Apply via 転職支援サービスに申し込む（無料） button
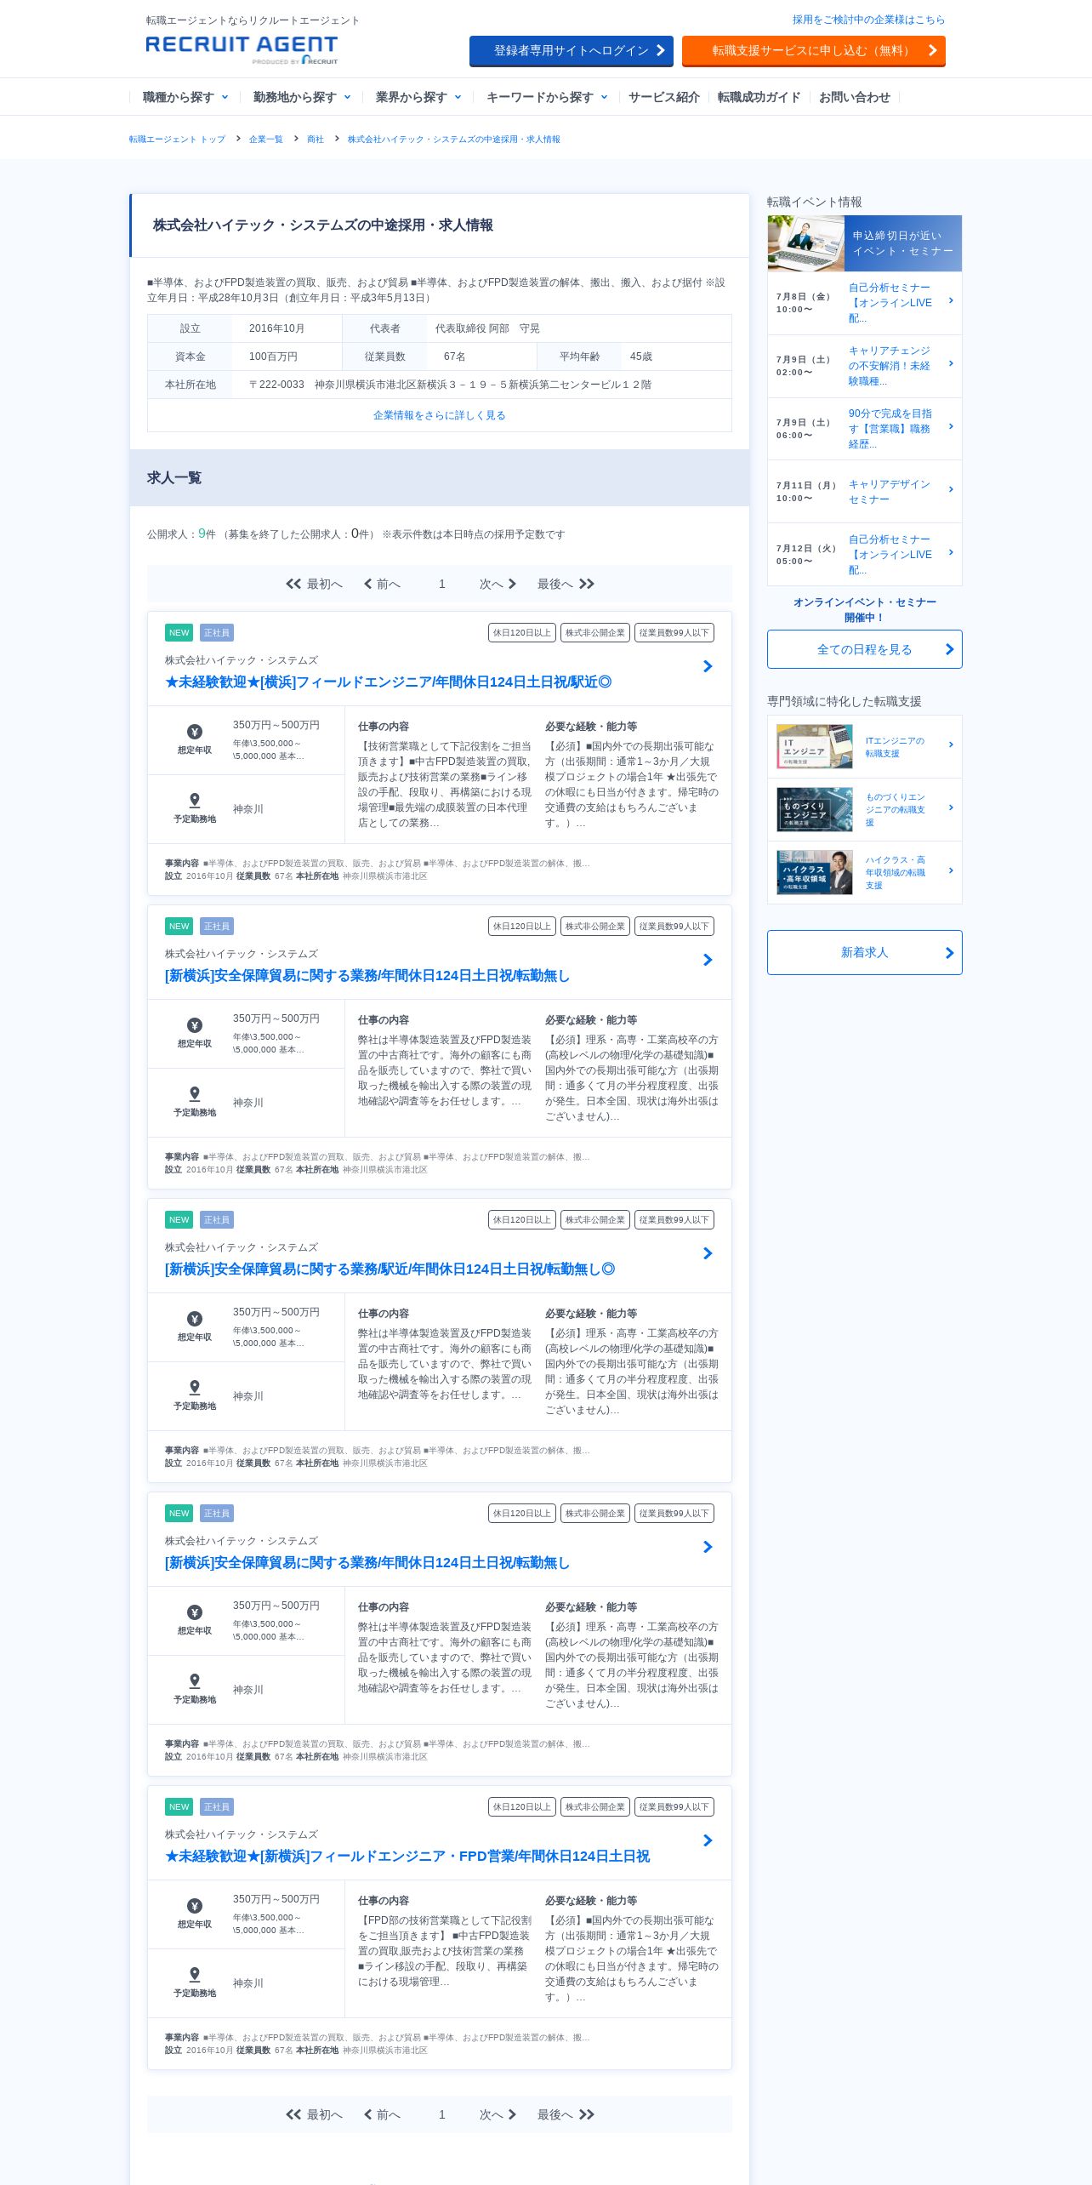 pos(814,51)
